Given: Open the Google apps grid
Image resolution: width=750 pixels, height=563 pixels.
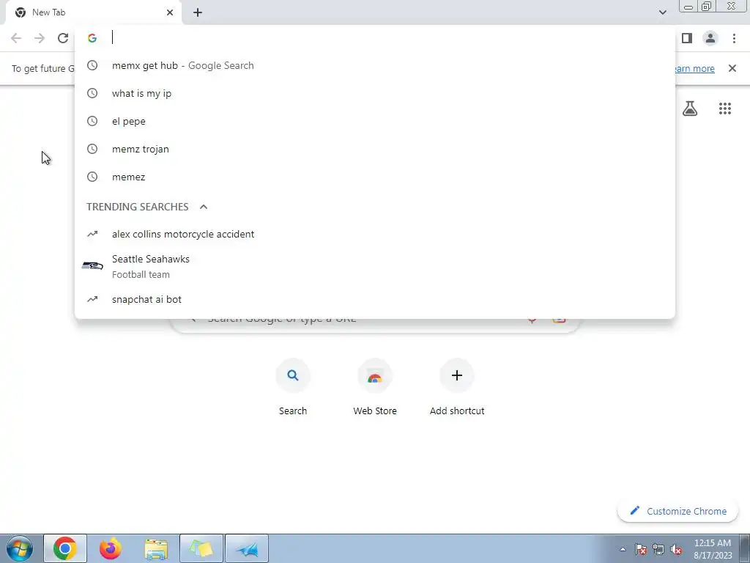Looking at the screenshot, I should (x=725, y=108).
